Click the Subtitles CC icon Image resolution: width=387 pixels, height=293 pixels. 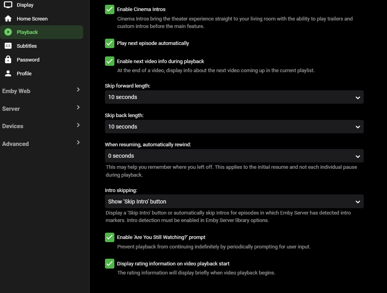click(x=8, y=46)
